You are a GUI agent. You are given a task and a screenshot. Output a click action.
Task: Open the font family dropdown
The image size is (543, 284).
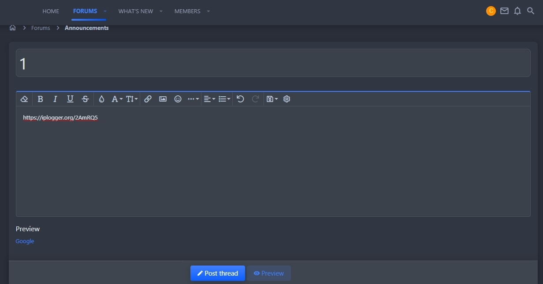tap(117, 99)
